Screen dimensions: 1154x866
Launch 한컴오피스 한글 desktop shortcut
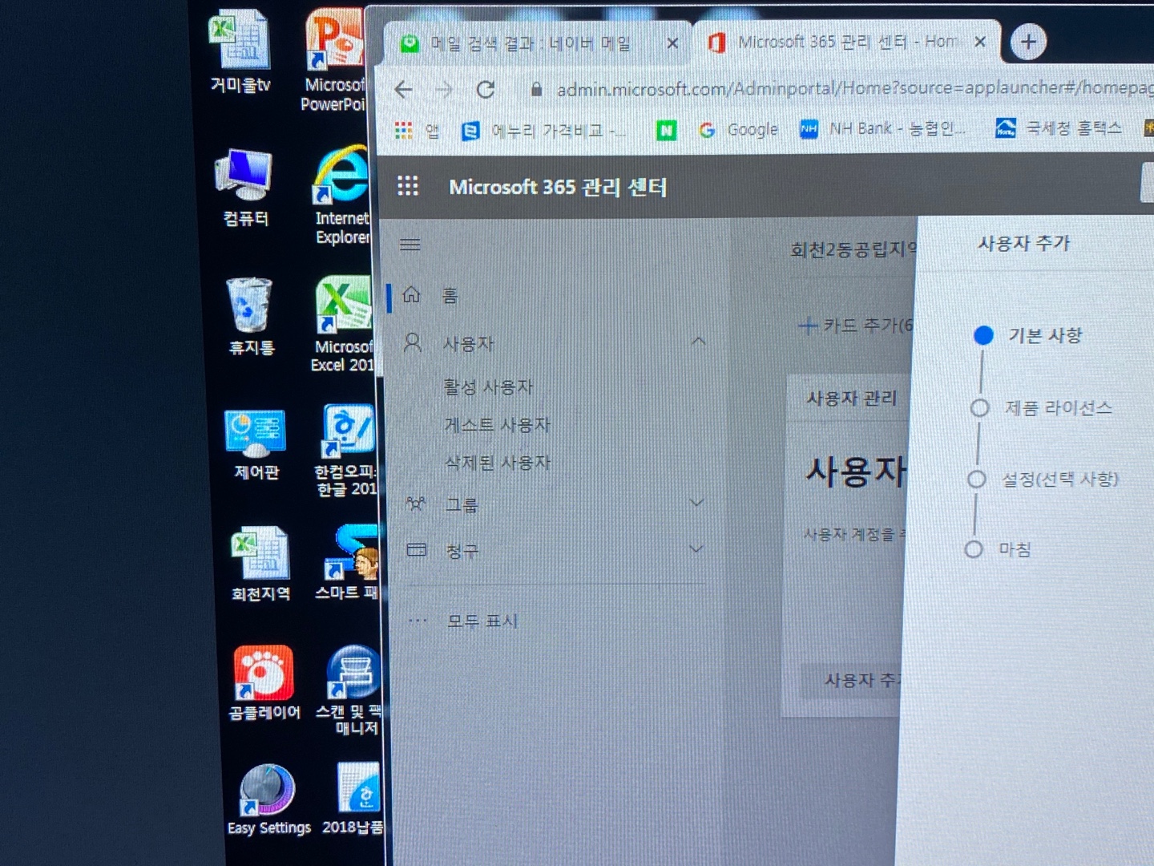(x=346, y=450)
